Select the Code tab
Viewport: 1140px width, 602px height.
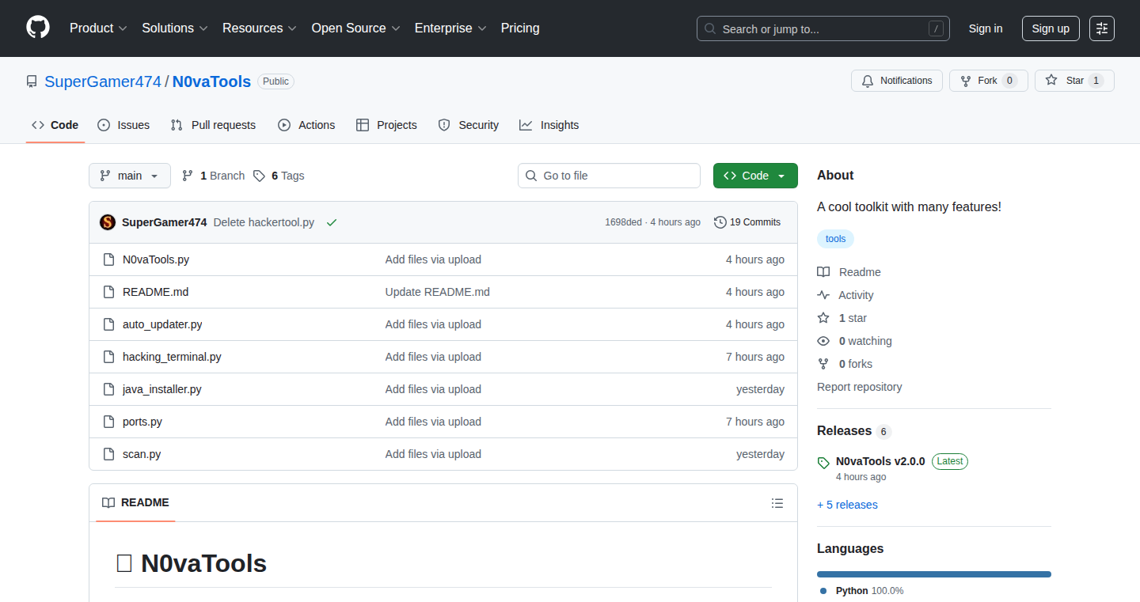tap(55, 125)
